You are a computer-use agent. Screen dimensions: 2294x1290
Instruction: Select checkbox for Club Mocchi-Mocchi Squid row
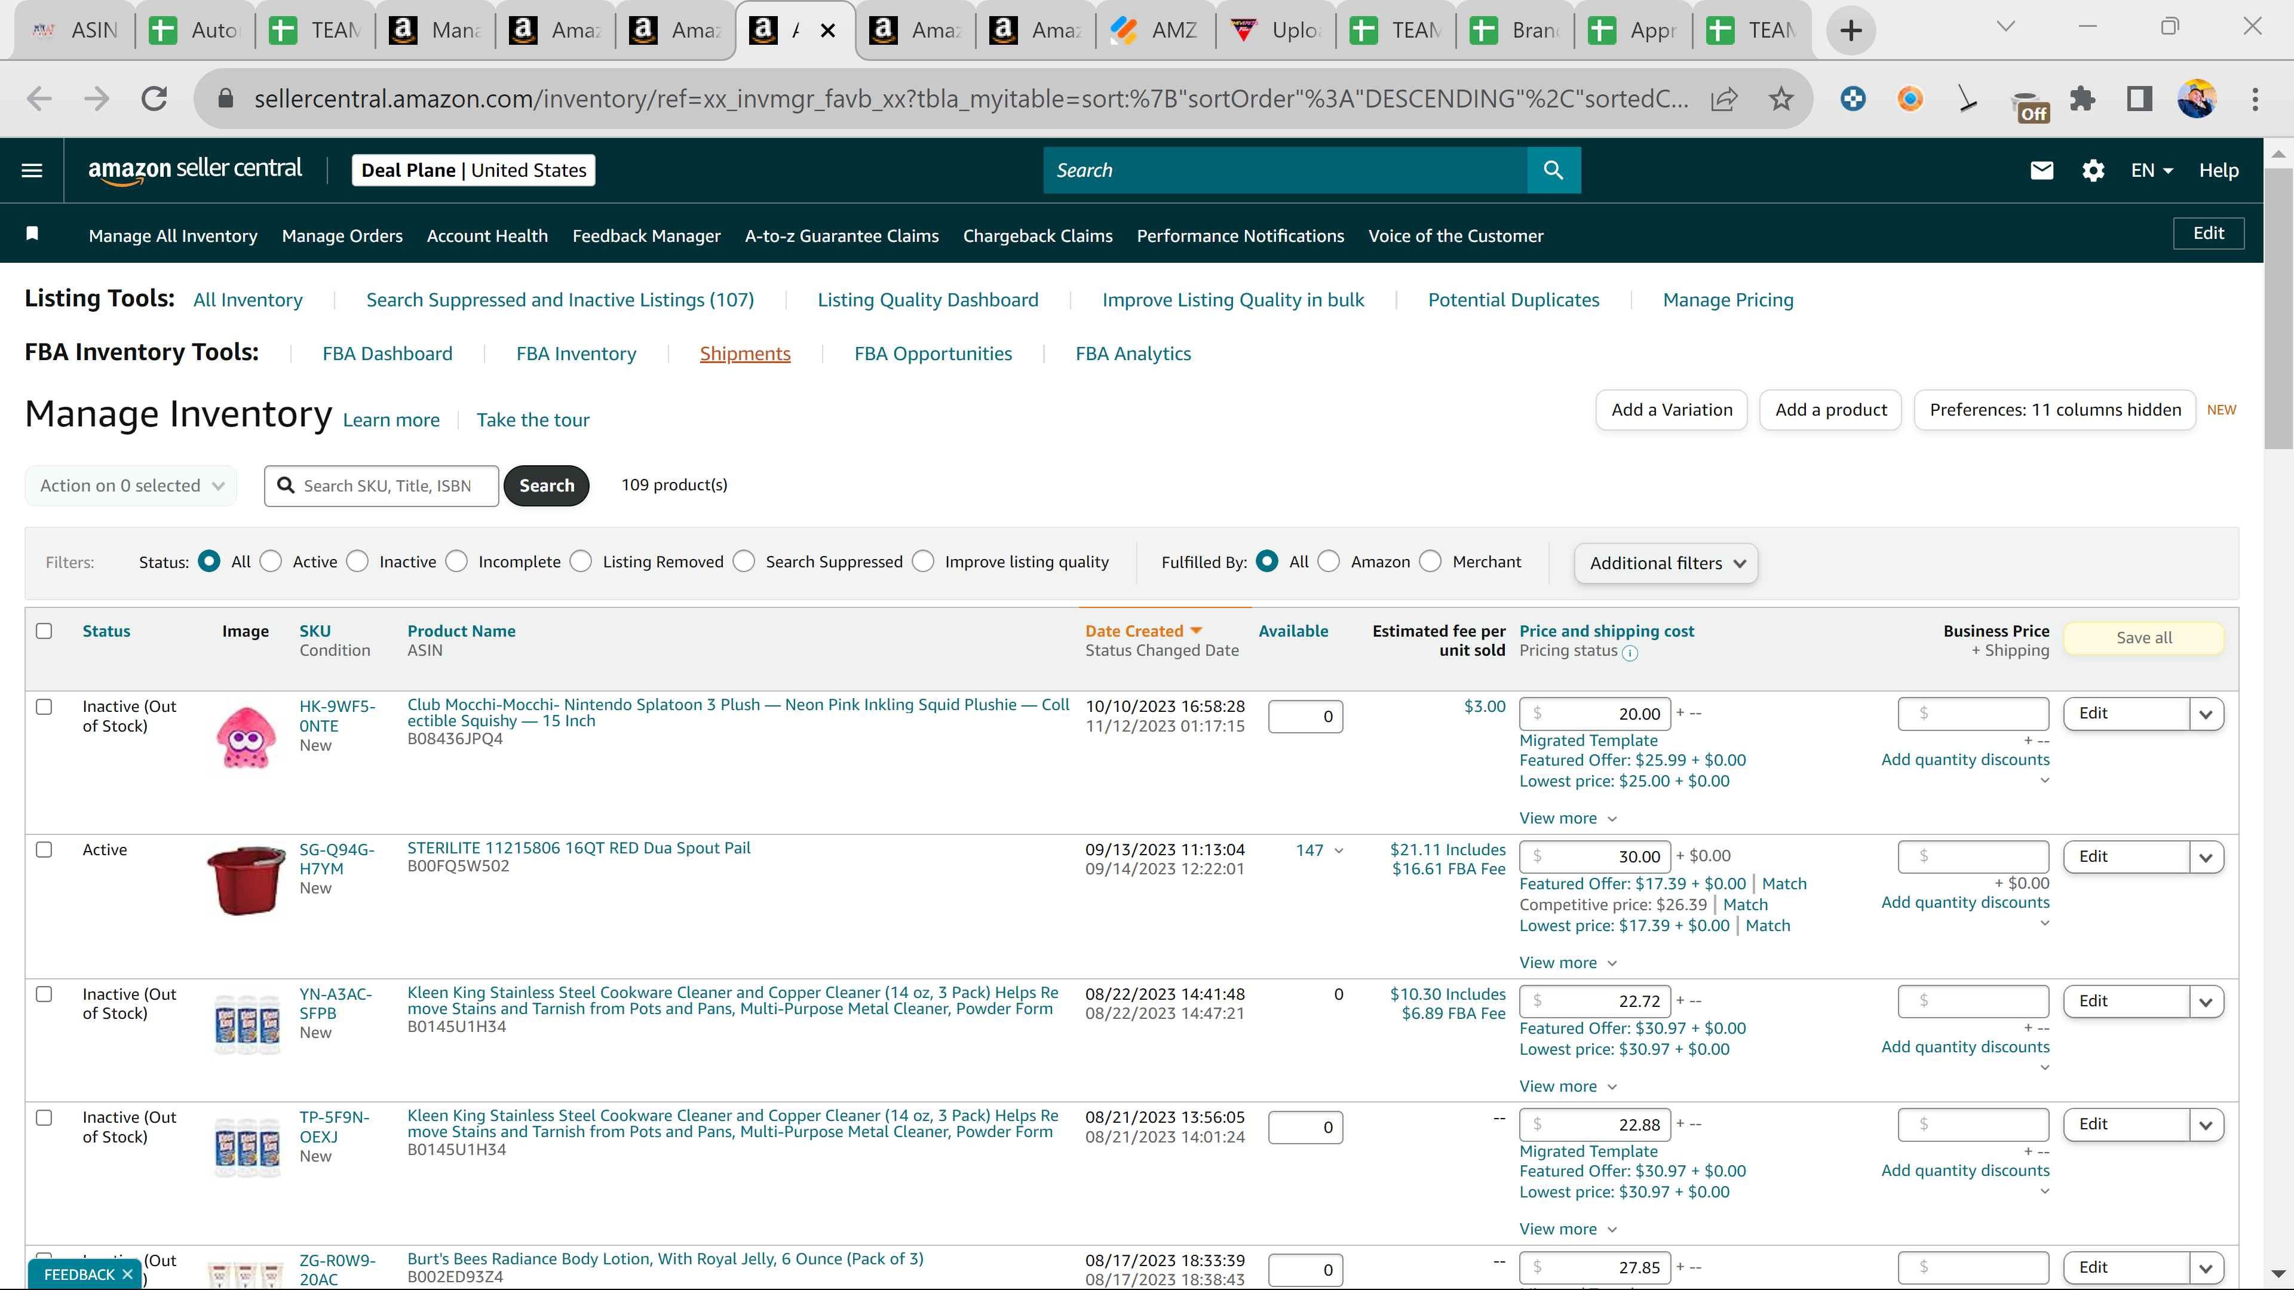point(44,707)
